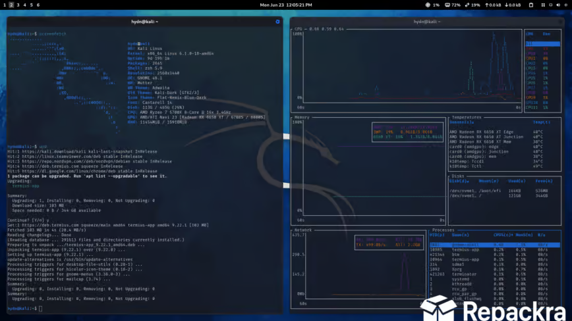Click the 19% swap indicator icon
This screenshot has height=321, width=572.
467,5
